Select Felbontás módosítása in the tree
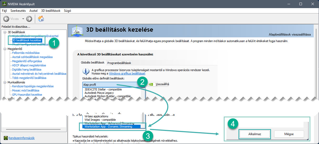 (26, 53)
